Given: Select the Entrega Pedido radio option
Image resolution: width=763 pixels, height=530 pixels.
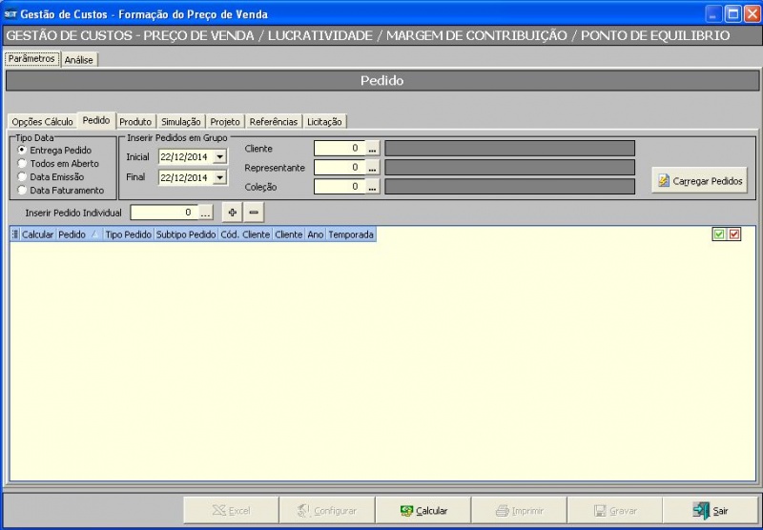Looking at the screenshot, I should [x=23, y=151].
